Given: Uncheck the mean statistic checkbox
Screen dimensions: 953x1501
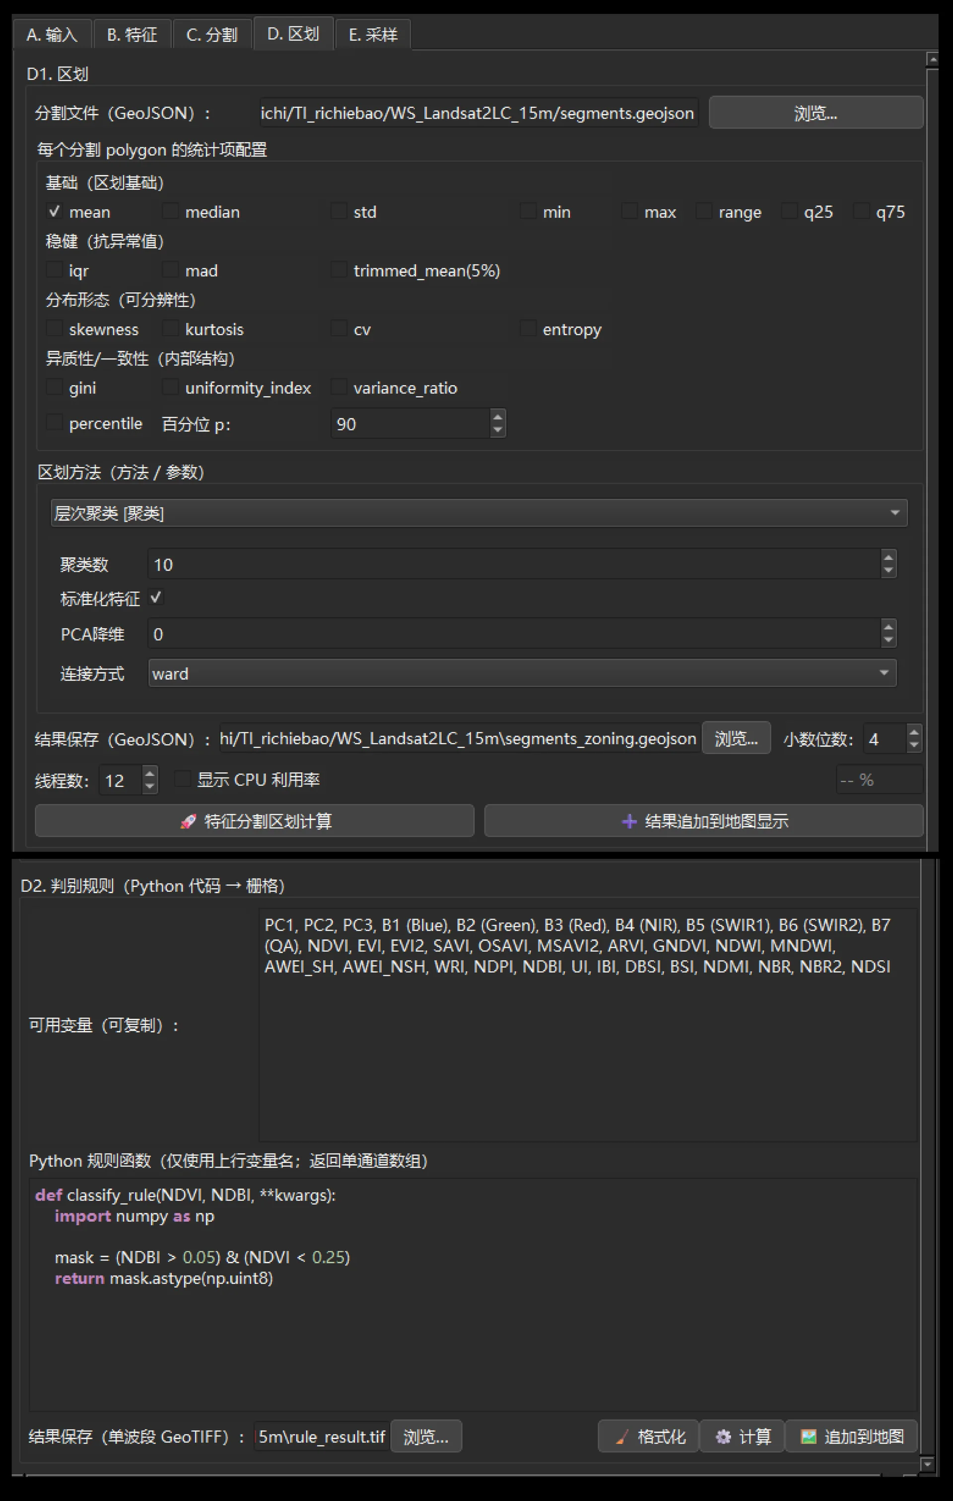Looking at the screenshot, I should (54, 212).
